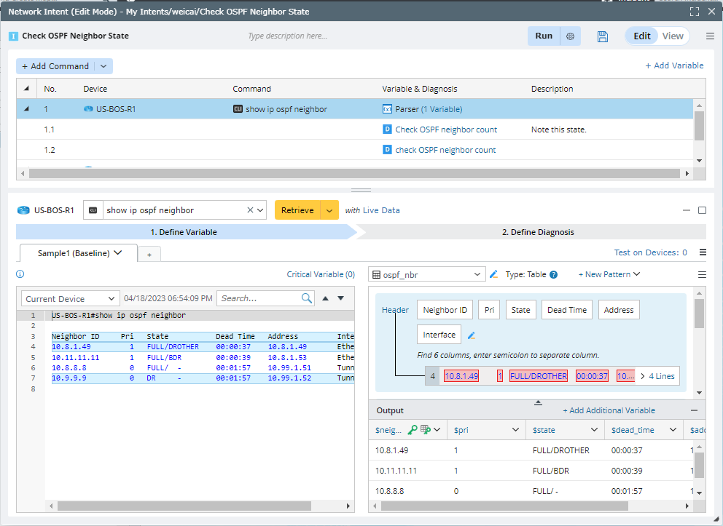The width and height of the screenshot is (723, 526).
Task: Click the Run button
Action: click(x=544, y=36)
